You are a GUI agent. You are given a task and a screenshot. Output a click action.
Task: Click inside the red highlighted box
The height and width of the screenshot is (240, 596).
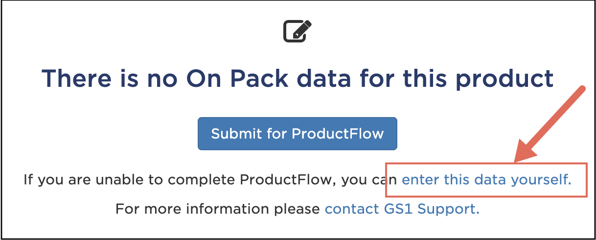click(486, 180)
